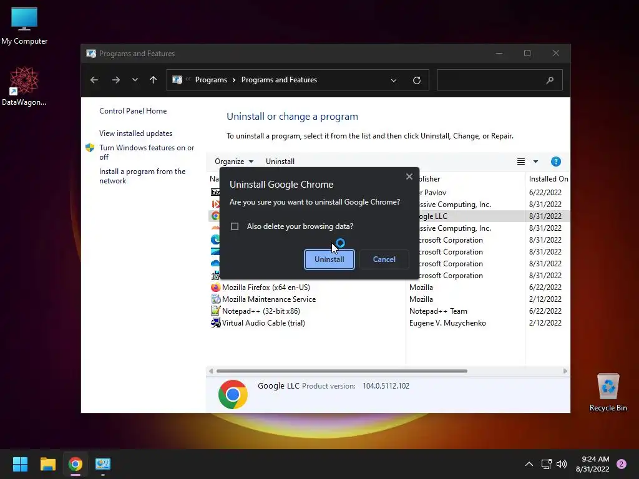Show hidden tray icons chevron
Image resolution: width=639 pixels, height=479 pixels.
pos(529,464)
